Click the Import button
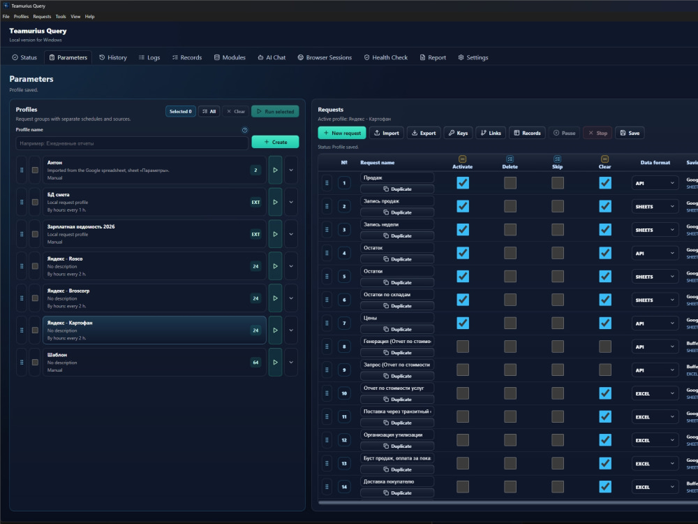 click(x=387, y=133)
